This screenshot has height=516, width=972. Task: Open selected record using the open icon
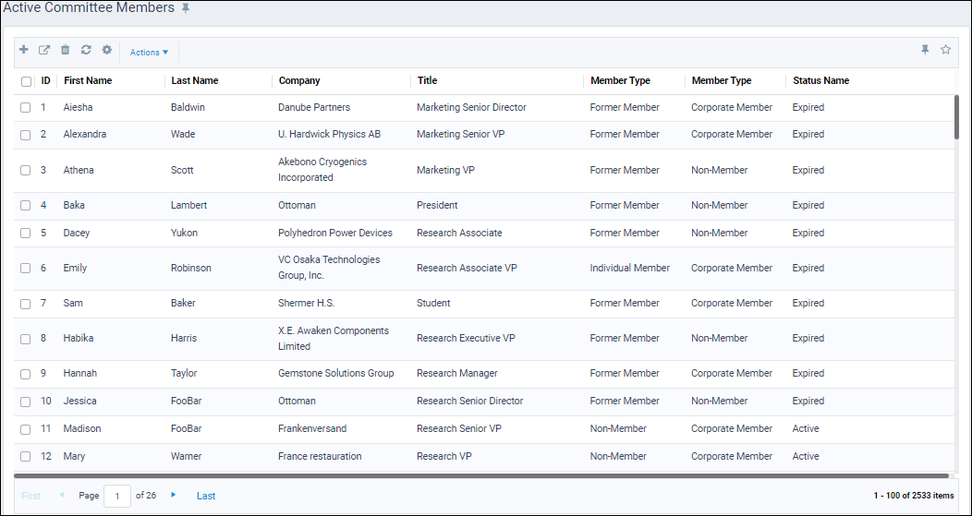tap(44, 50)
